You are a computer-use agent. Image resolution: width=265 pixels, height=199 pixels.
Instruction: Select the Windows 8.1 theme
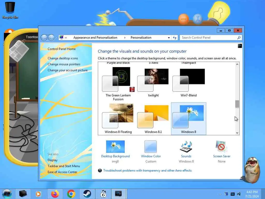(x=153, y=118)
